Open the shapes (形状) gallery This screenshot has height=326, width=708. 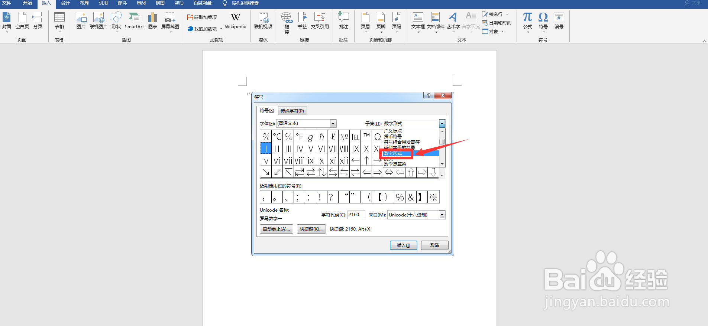116,22
